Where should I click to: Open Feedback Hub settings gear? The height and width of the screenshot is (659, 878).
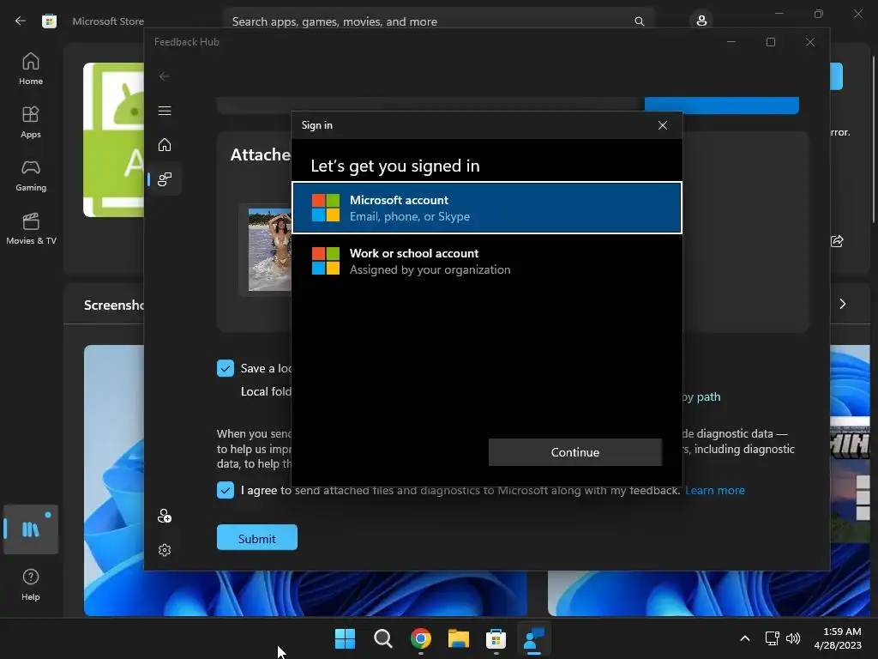(x=165, y=550)
